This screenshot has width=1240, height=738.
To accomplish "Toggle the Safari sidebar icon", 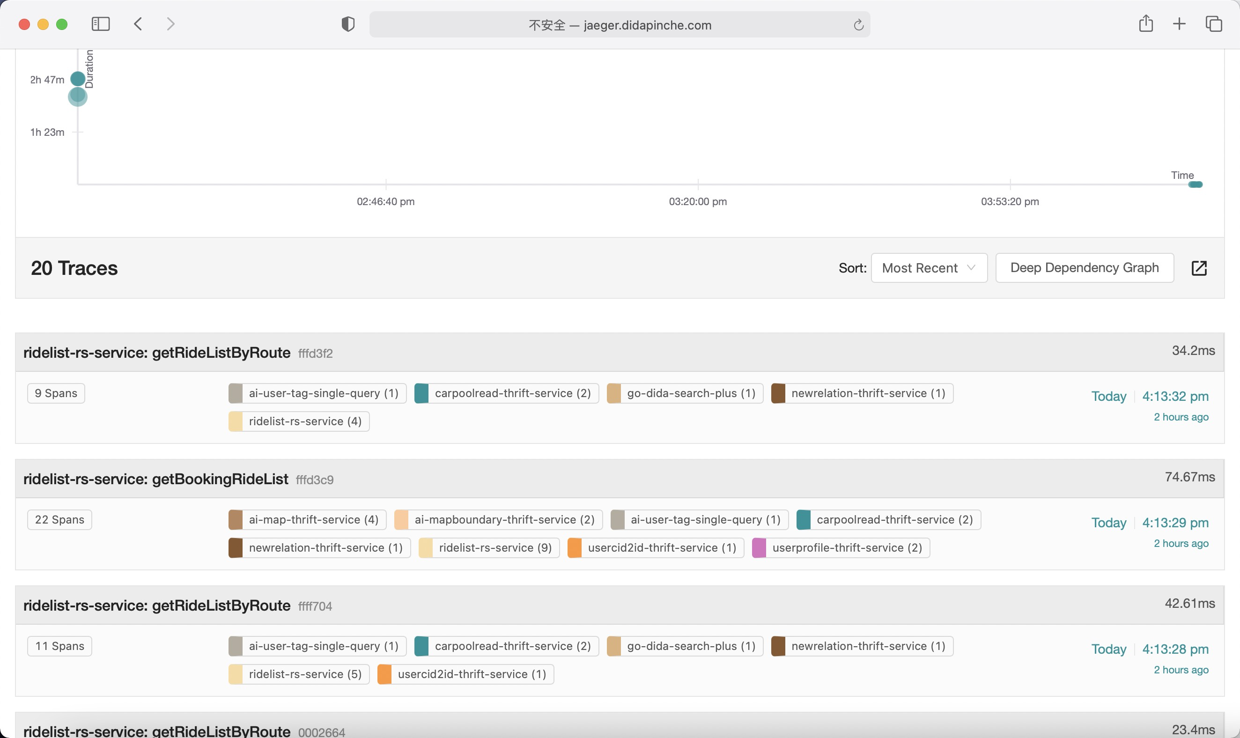I will tap(100, 24).
